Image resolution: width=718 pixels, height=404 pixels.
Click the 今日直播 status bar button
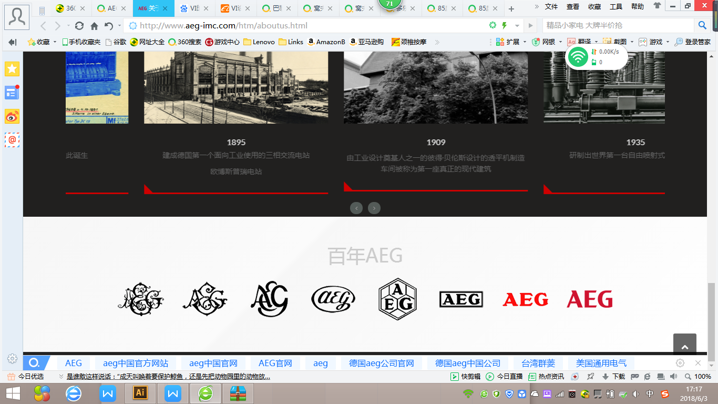504,377
